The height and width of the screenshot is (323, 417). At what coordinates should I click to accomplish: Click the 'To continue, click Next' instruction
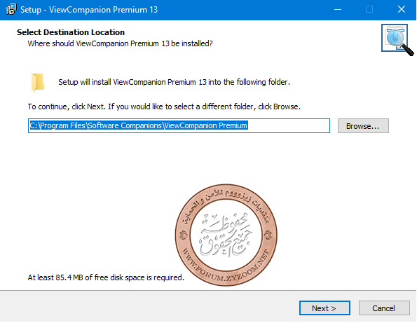164,106
